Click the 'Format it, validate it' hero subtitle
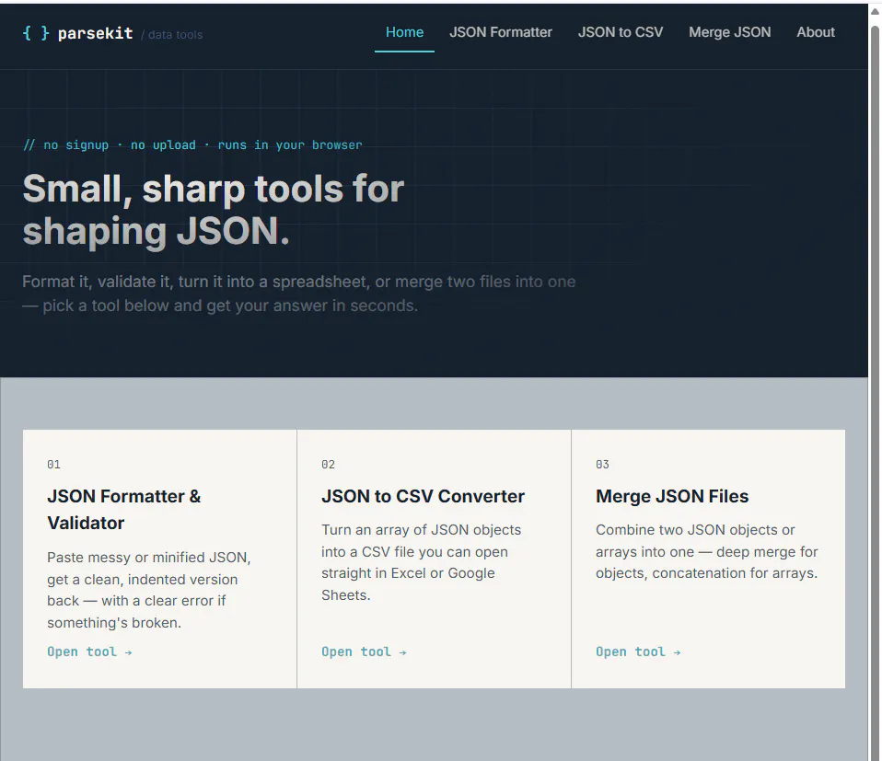 coord(298,294)
